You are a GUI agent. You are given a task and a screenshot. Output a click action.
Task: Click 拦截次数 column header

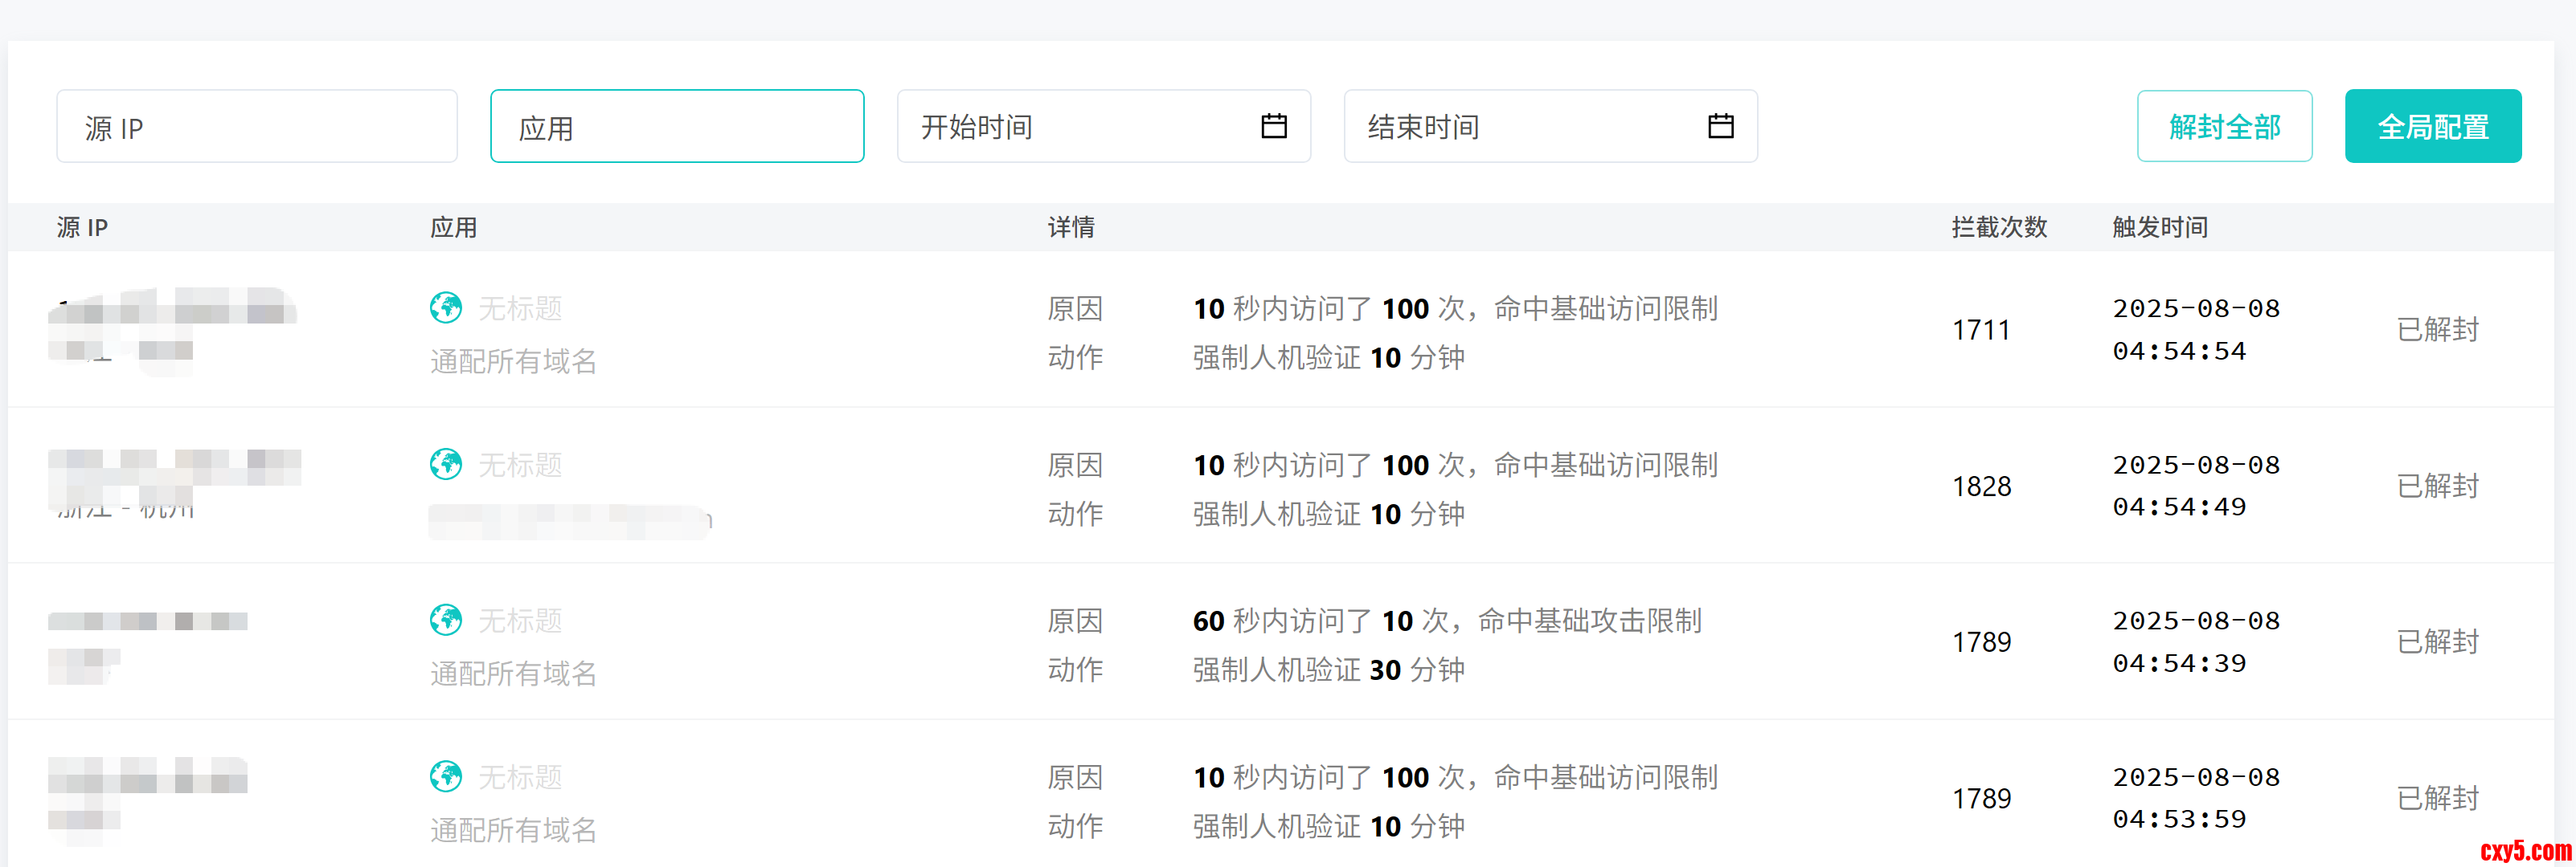tap(1998, 228)
